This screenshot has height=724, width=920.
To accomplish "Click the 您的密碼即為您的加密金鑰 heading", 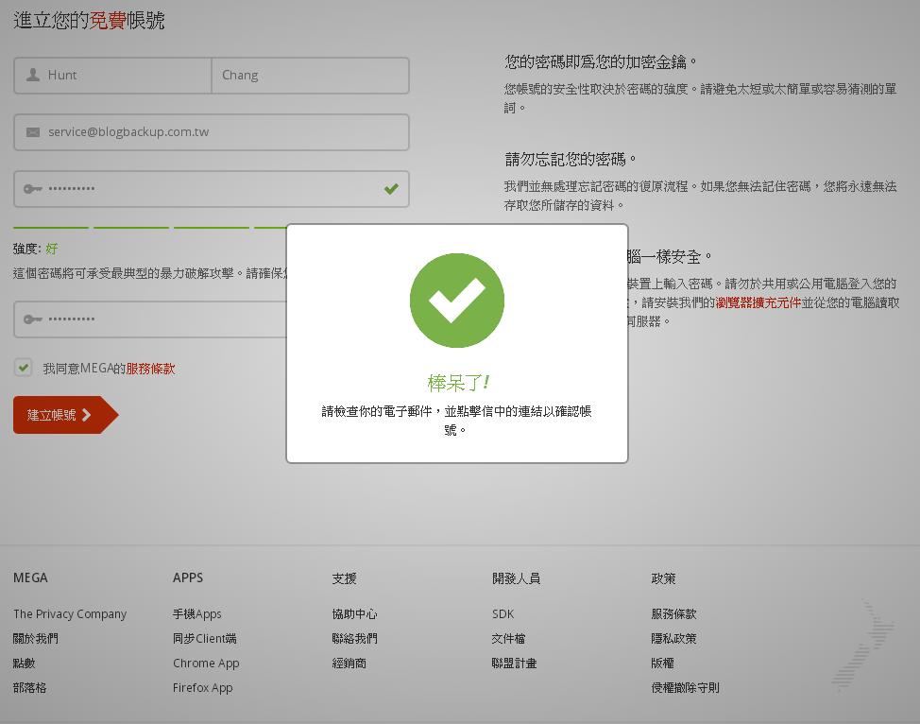I will pyautogui.click(x=600, y=61).
